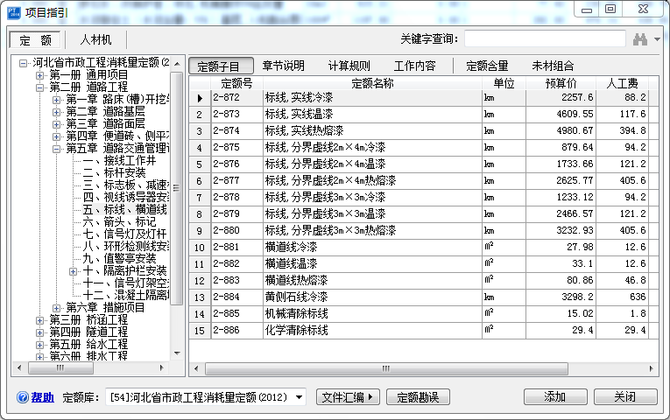The image size is (670, 420).
Task: Select 一、接线工作井 tree item
Action: pyautogui.click(x=119, y=161)
